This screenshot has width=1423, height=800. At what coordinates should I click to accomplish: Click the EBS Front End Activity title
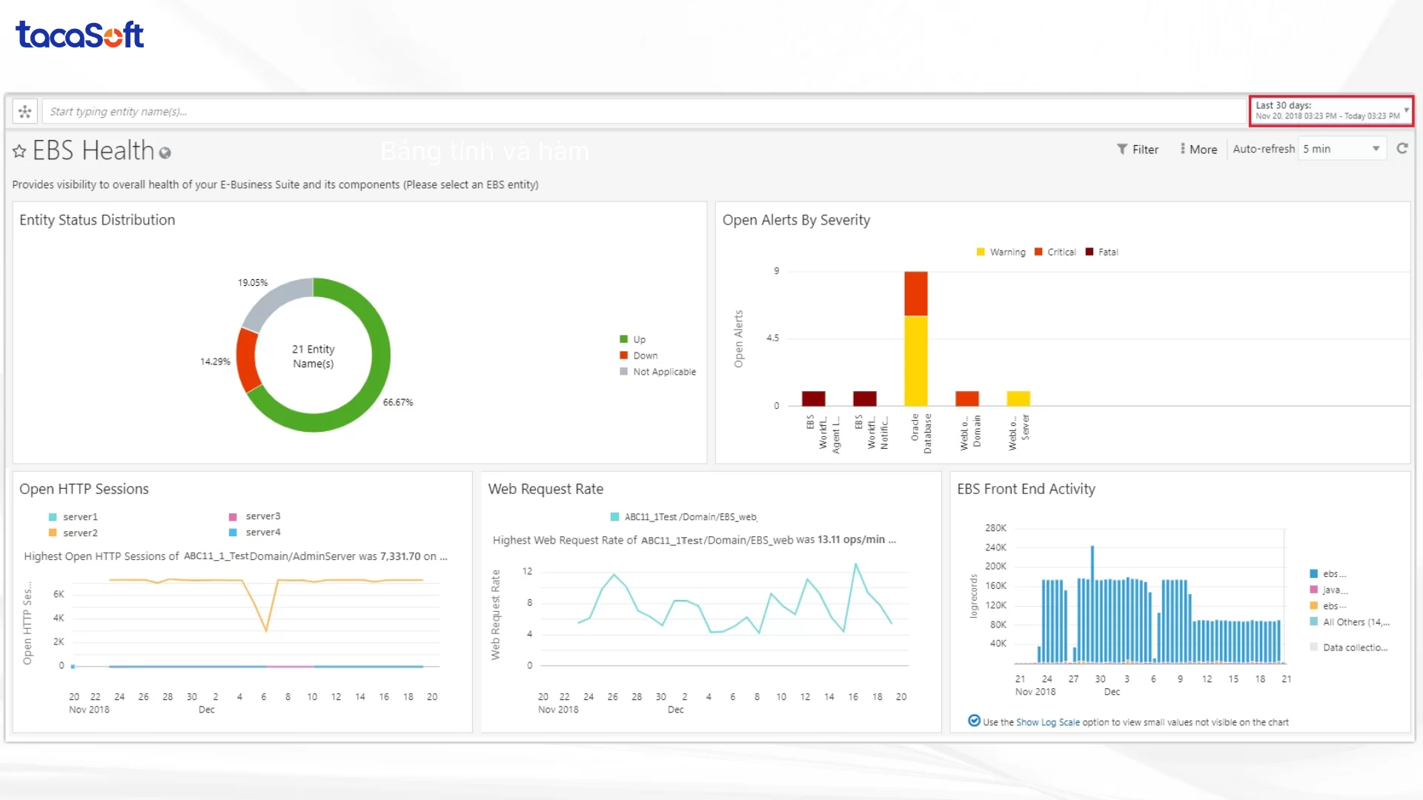click(x=1026, y=489)
